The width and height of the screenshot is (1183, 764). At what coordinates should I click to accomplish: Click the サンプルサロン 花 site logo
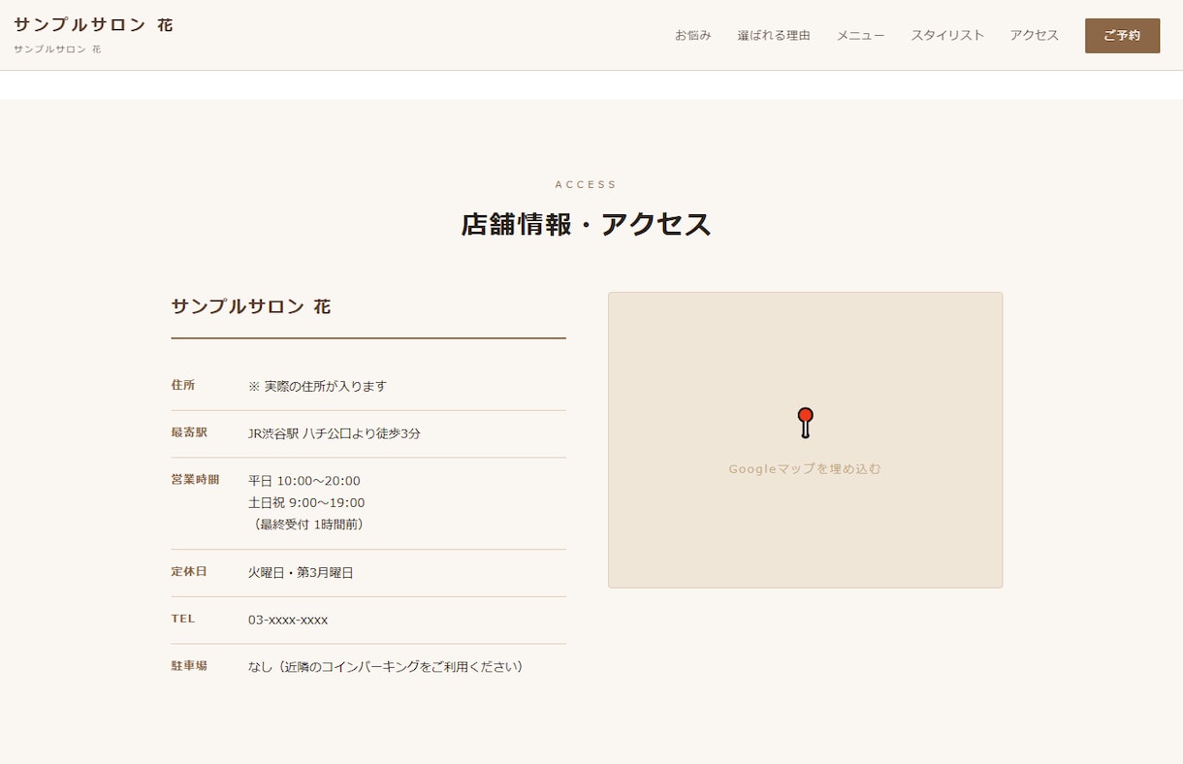point(93,25)
